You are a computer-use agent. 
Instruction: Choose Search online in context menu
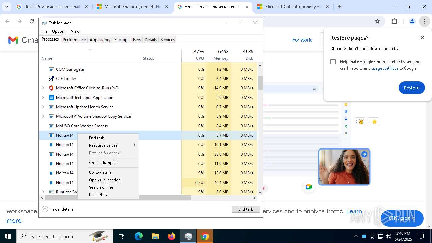click(108, 187)
